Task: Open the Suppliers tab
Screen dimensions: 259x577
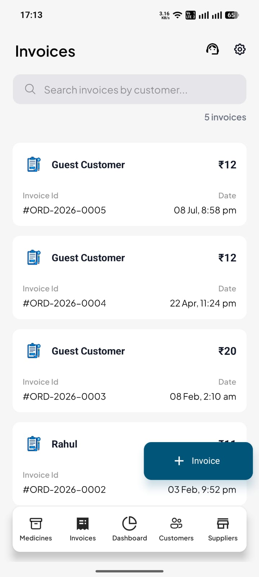Action: (223, 529)
